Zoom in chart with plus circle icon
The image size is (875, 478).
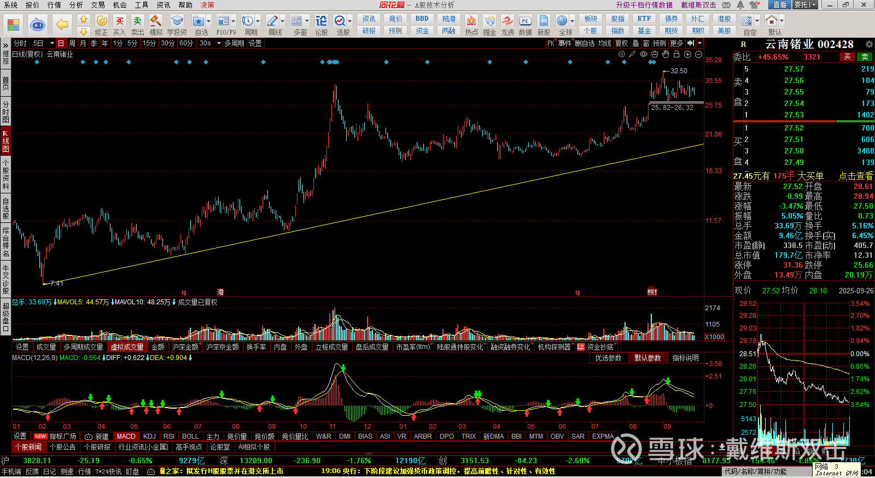(x=687, y=54)
